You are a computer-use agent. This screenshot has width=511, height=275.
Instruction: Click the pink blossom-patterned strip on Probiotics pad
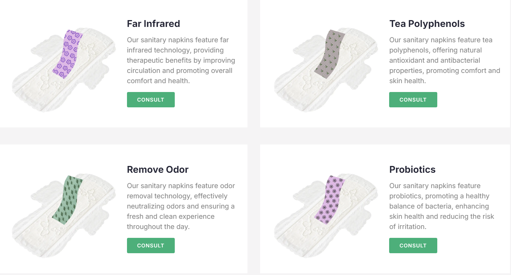point(330,200)
